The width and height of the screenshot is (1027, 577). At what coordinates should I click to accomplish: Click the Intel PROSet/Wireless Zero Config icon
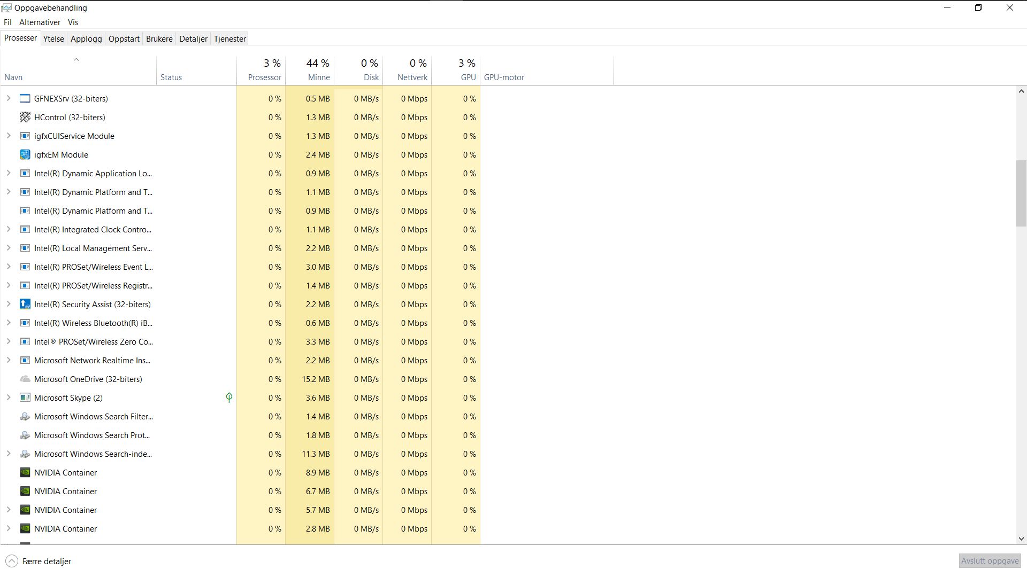point(25,341)
